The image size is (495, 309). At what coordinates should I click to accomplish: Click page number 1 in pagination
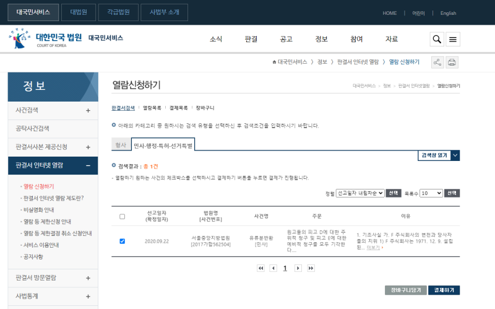285,268
